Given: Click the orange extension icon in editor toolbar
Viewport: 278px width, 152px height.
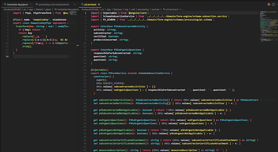Looking at the screenshot, I should coord(269,4).
